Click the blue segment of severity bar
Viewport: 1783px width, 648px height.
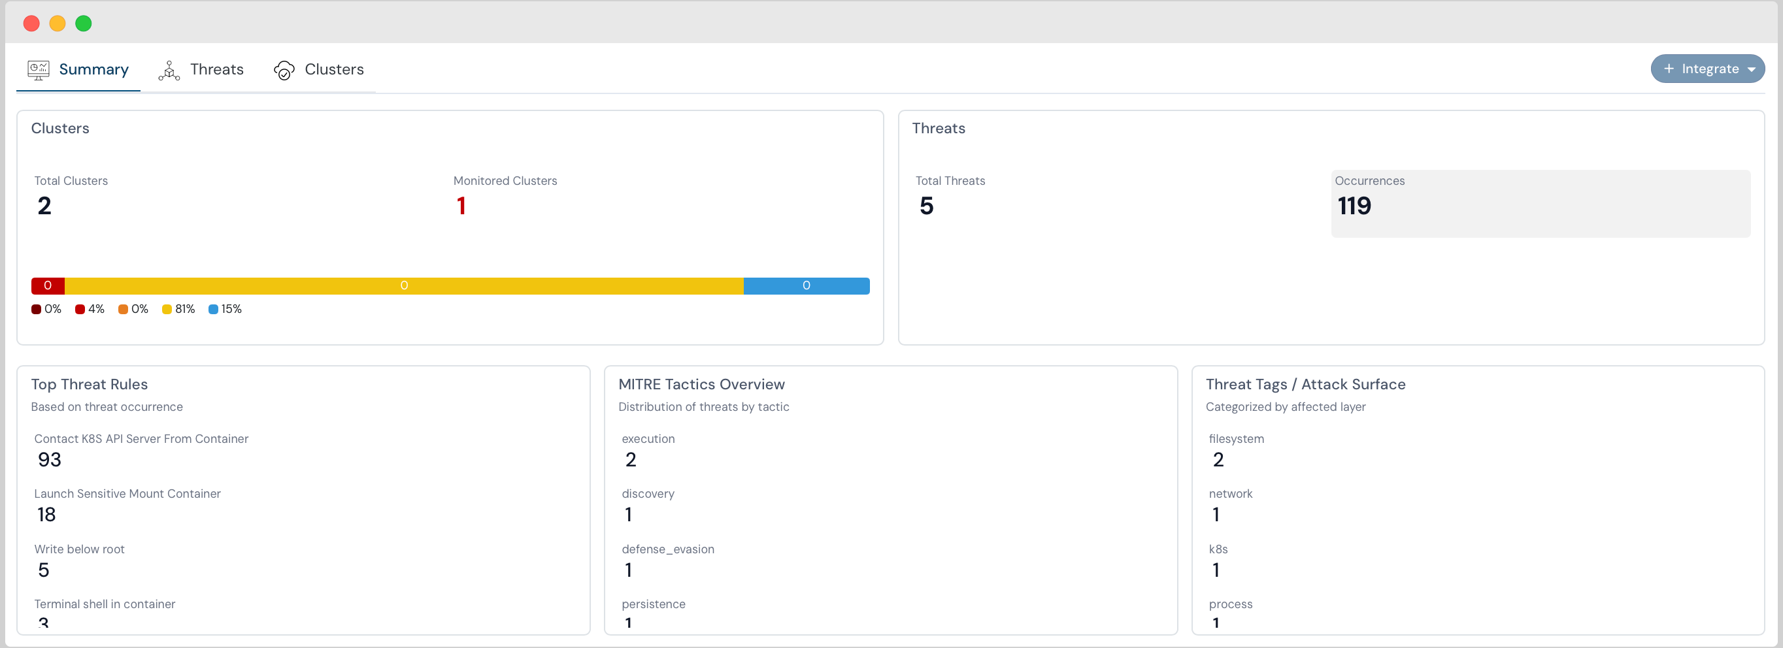click(806, 285)
